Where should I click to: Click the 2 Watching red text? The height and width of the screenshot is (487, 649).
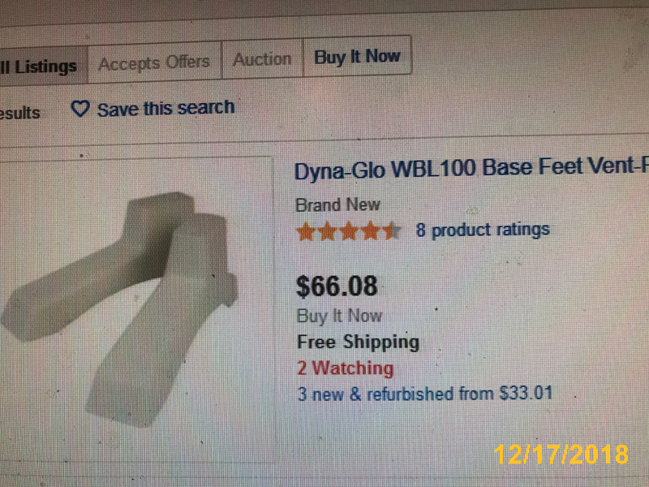pos(346,368)
